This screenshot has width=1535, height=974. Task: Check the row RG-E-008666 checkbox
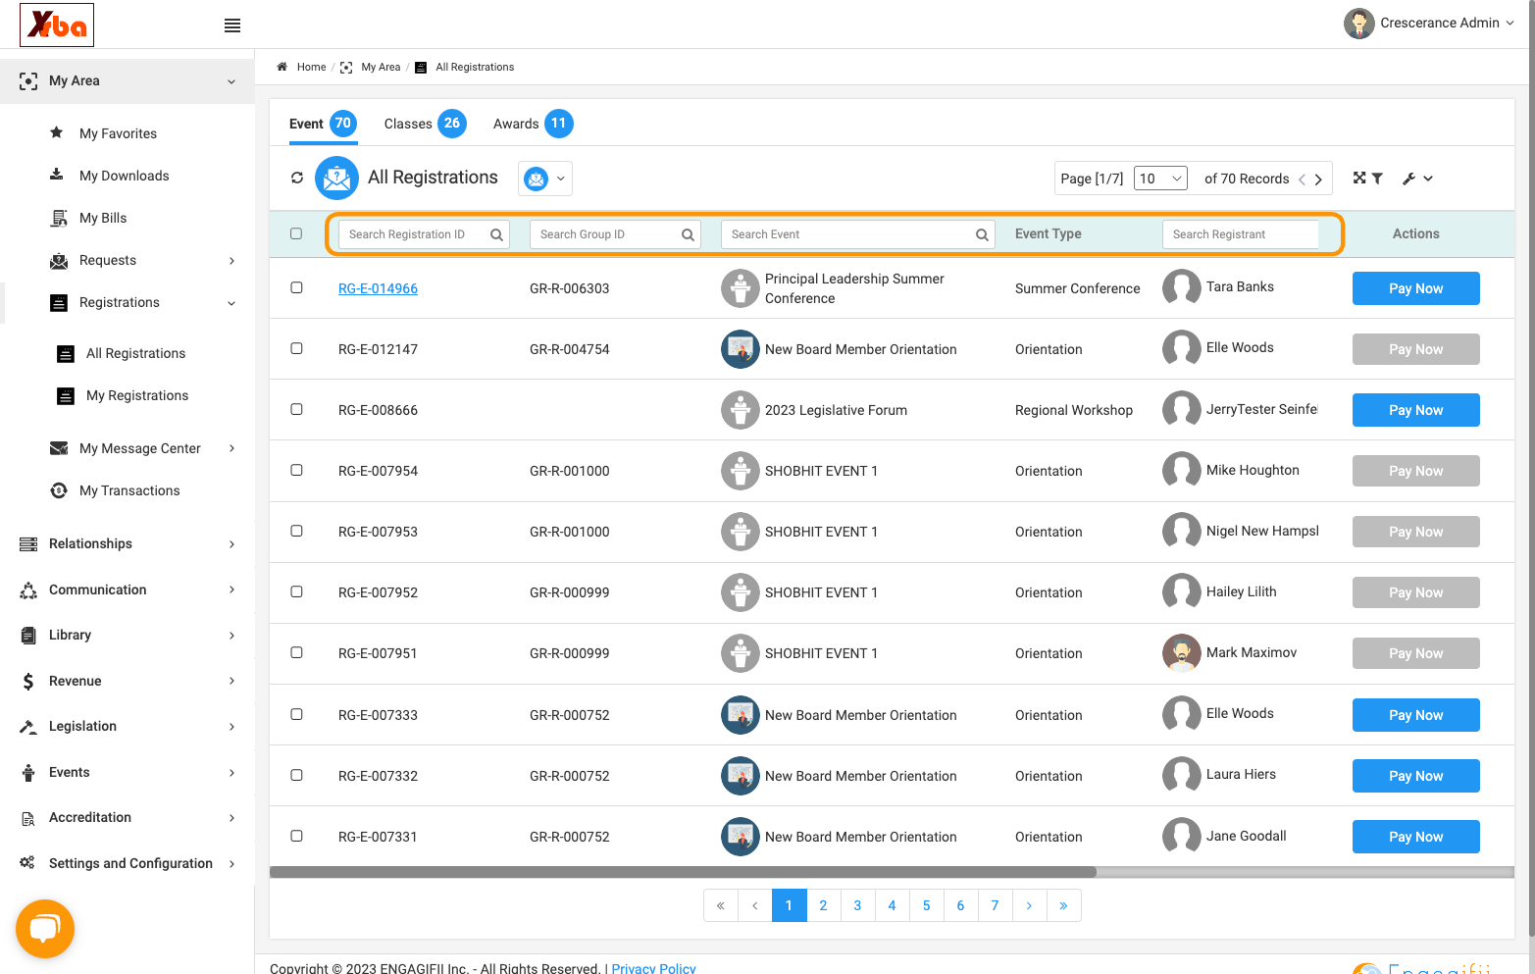[x=296, y=409]
